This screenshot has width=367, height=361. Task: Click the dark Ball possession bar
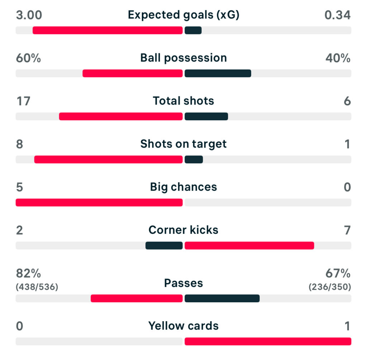pos(218,73)
